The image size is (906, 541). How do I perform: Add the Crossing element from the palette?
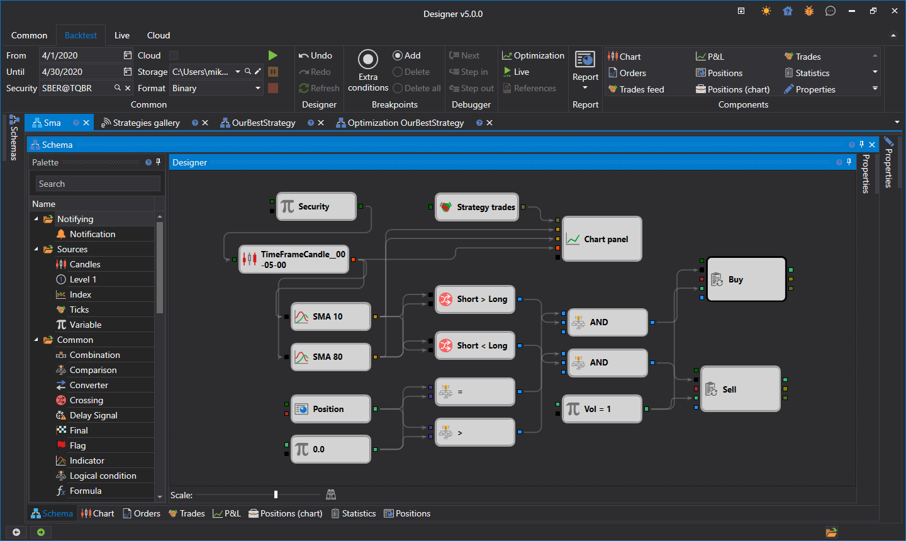[x=86, y=400]
